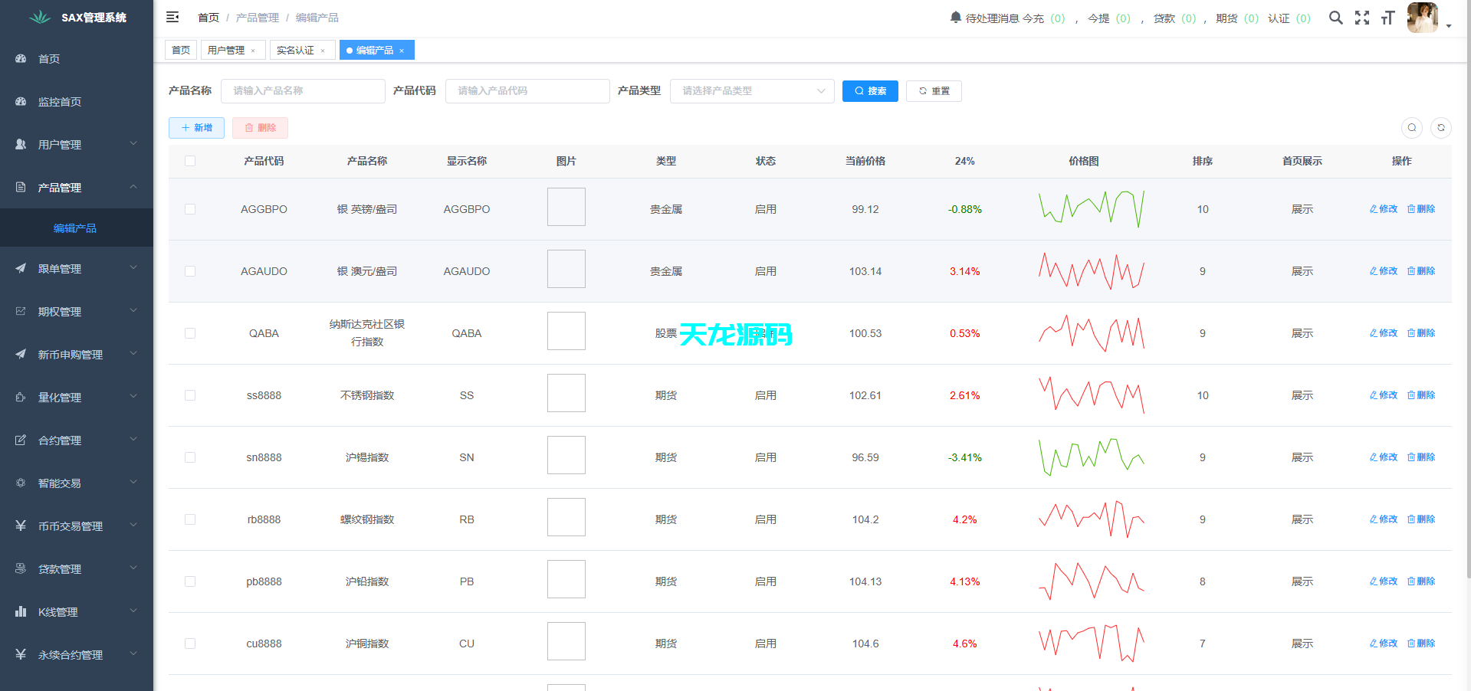Click the search magnifier icon in top bar
Image resolution: width=1471 pixels, height=691 pixels.
pyautogui.click(x=1336, y=17)
